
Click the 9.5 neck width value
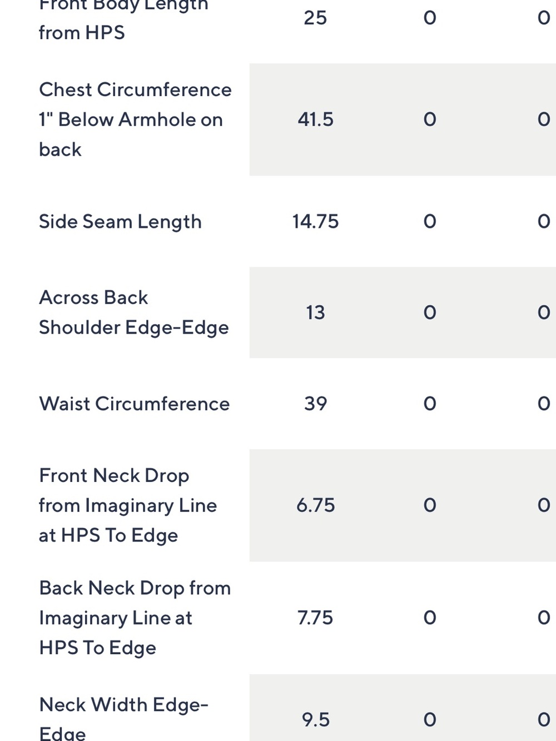point(315,720)
